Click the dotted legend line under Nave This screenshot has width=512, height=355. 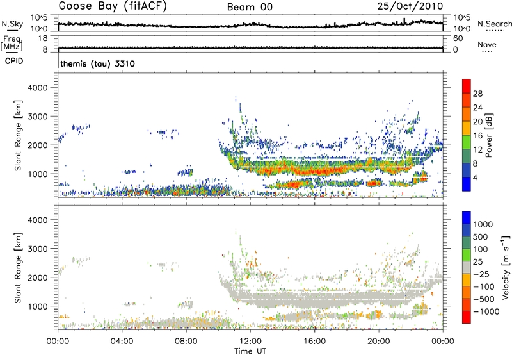pyautogui.click(x=487, y=51)
